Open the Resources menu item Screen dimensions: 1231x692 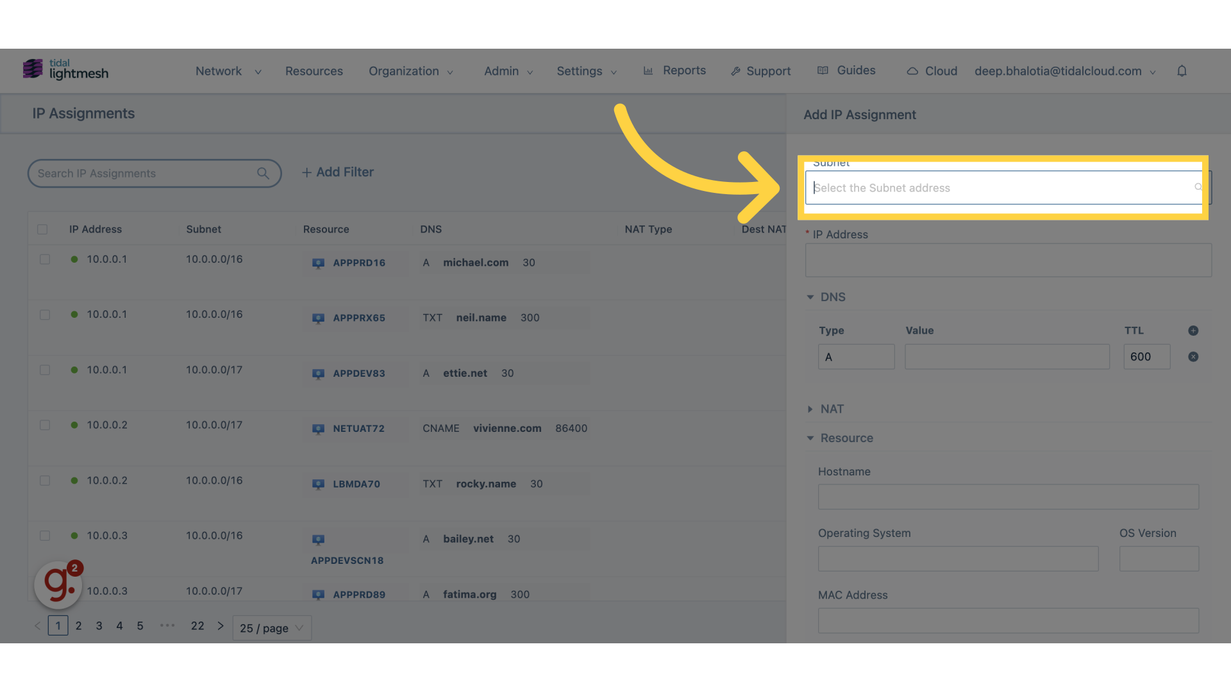tap(314, 71)
